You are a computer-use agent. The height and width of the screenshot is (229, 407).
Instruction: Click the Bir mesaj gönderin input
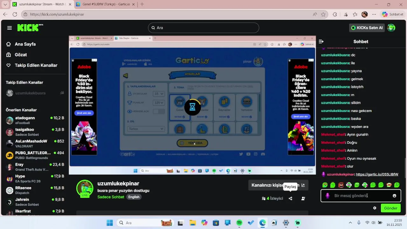click(361, 196)
